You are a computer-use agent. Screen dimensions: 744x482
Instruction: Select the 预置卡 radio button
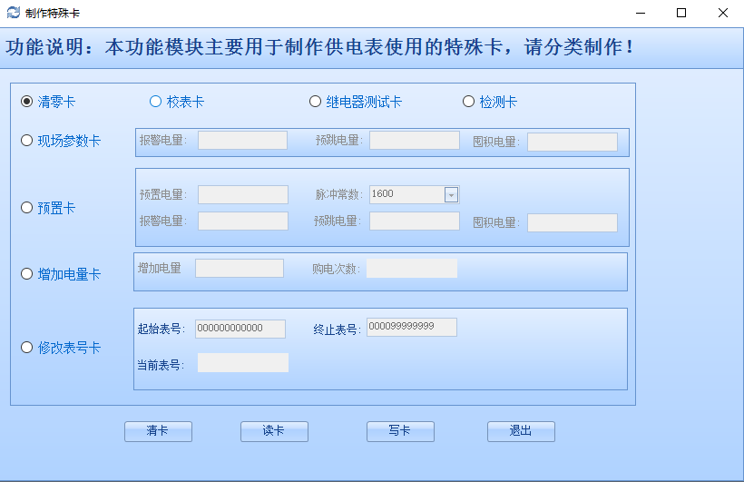coord(27,208)
